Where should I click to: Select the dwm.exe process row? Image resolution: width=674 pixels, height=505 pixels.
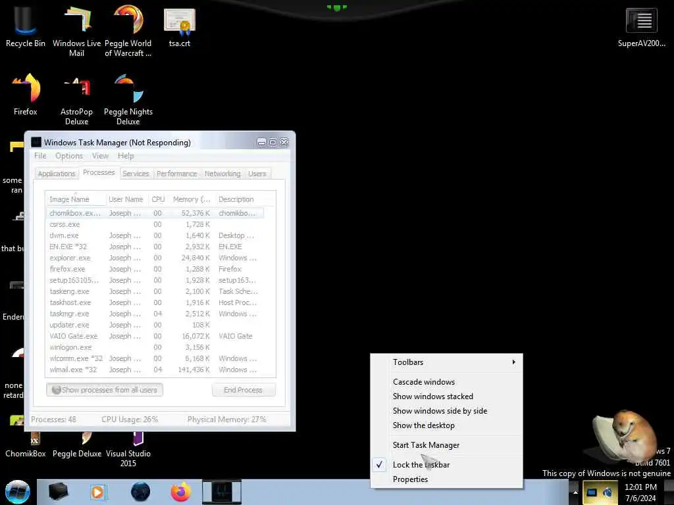pos(155,235)
